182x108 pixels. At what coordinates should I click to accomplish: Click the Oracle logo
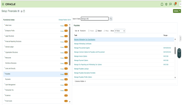tap(11, 4)
